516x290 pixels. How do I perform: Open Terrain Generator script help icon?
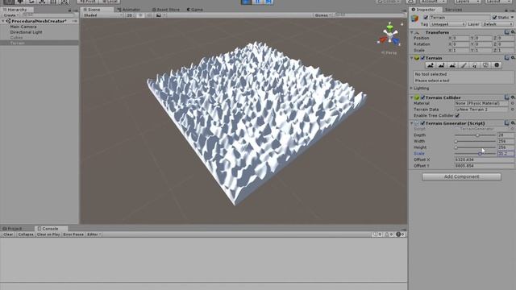pos(507,123)
